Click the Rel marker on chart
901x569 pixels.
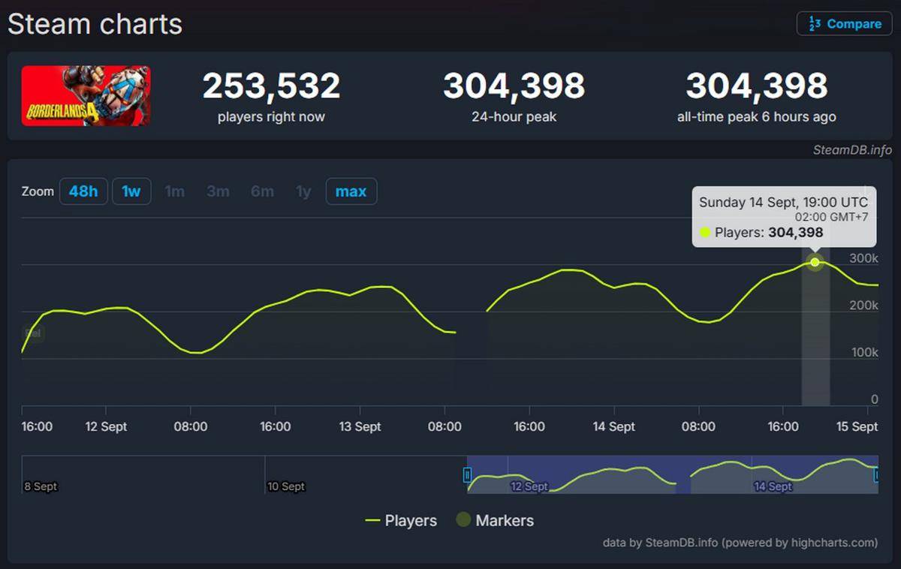point(33,333)
